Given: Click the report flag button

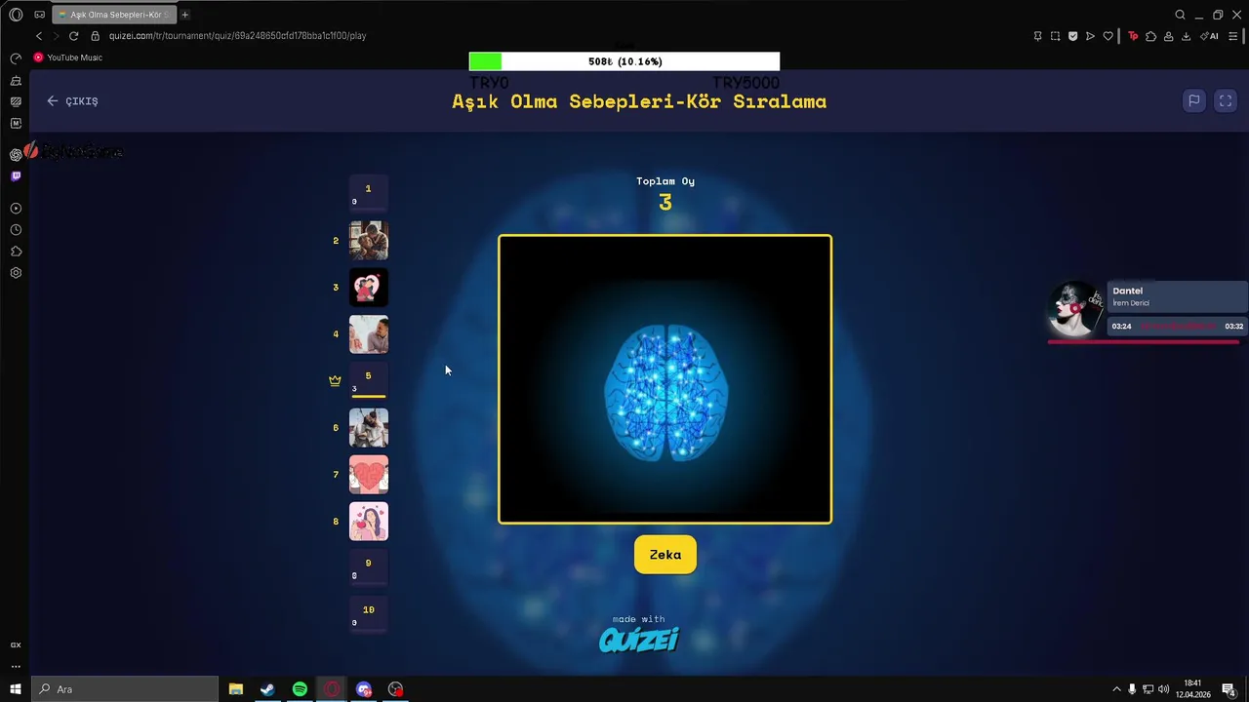Looking at the screenshot, I should tap(1193, 100).
